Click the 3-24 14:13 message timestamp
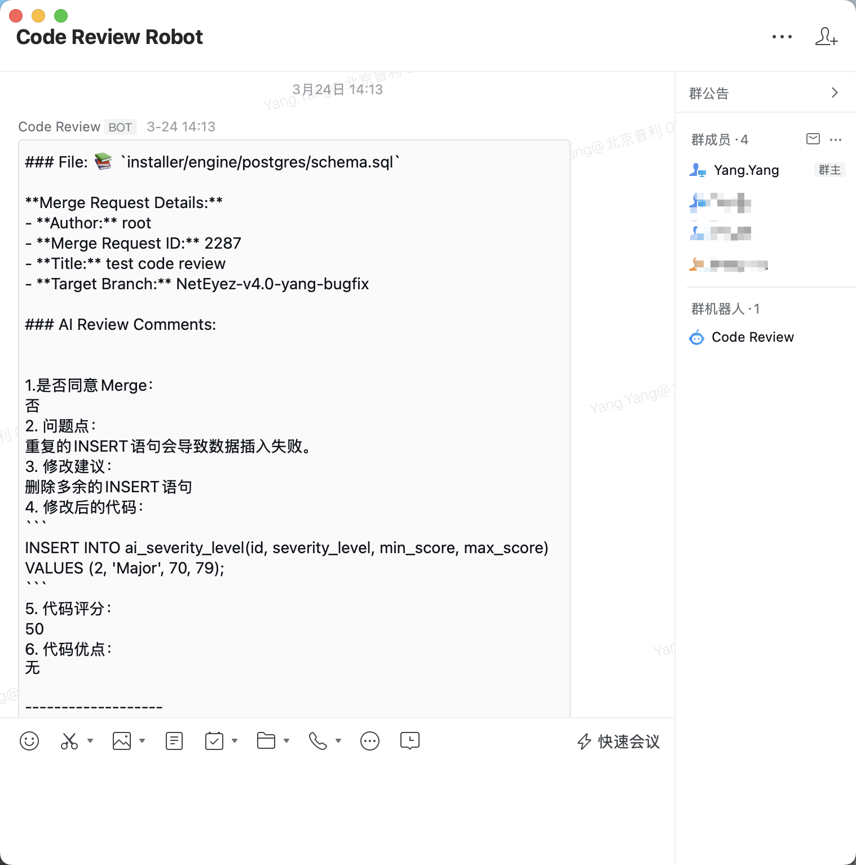This screenshot has height=865, width=856. 181,127
